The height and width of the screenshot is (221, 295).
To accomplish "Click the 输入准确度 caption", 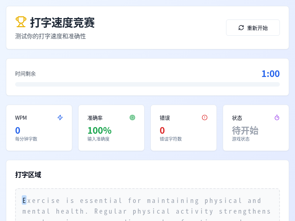I will coord(98,139).
